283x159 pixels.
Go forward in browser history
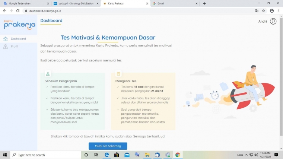point(11,11)
